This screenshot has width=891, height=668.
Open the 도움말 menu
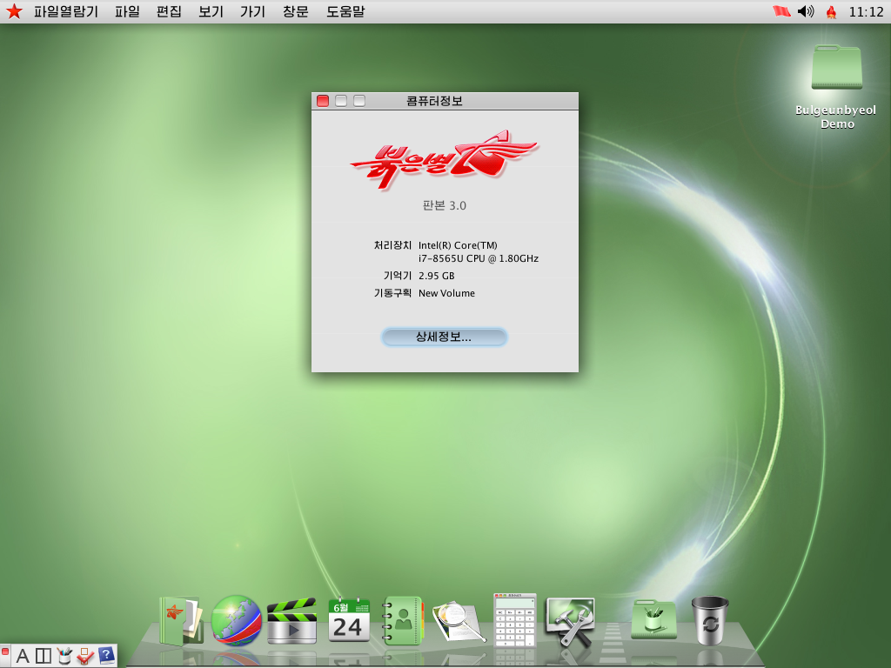tap(345, 11)
